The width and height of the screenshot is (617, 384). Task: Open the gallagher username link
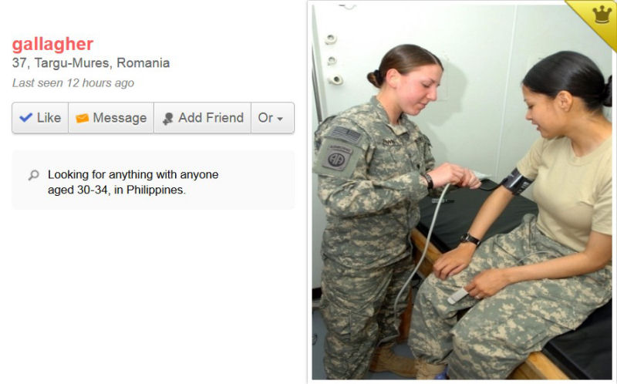tap(52, 44)
